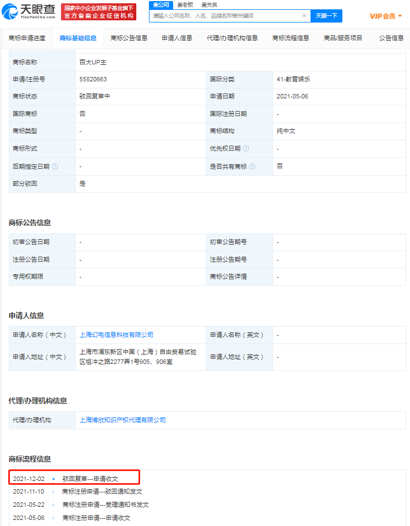
Task: Select the status text 驳回复审中
Action: (x=95, y=97)
